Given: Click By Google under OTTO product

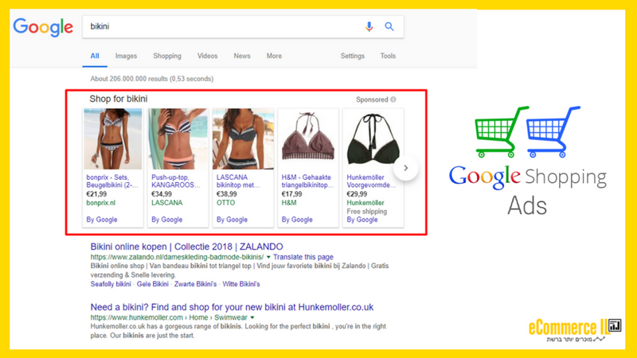Looking at the screenshot, I should 232,220.
